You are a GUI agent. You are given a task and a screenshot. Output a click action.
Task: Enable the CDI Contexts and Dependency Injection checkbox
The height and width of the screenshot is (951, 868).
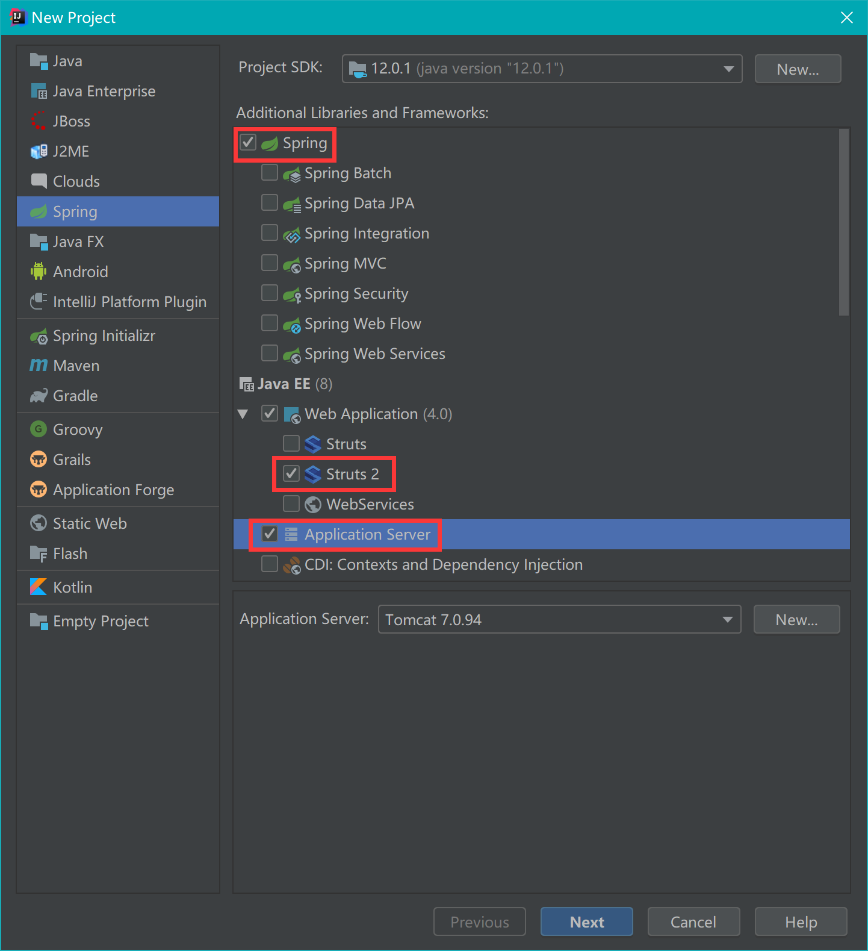point(270,564)
